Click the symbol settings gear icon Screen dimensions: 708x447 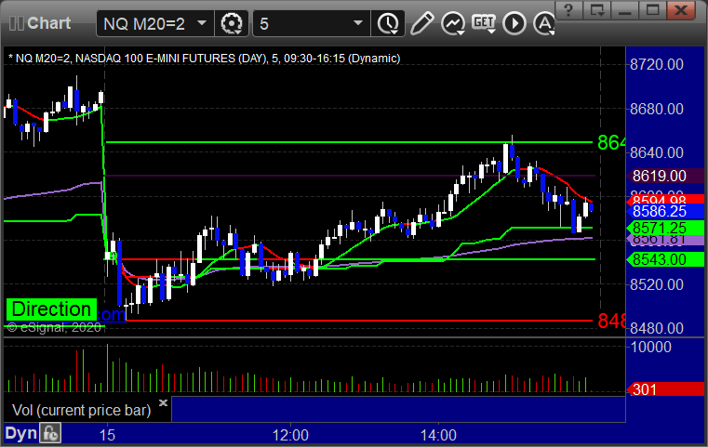click(x=231, y=23)
